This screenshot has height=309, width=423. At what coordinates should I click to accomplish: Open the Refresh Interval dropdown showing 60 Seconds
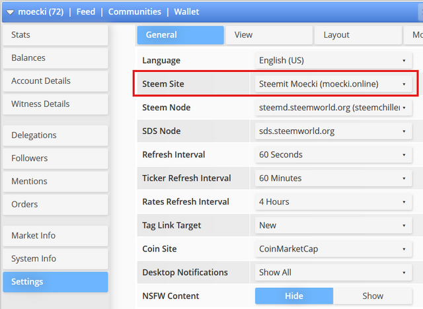(x=333, y=154)
